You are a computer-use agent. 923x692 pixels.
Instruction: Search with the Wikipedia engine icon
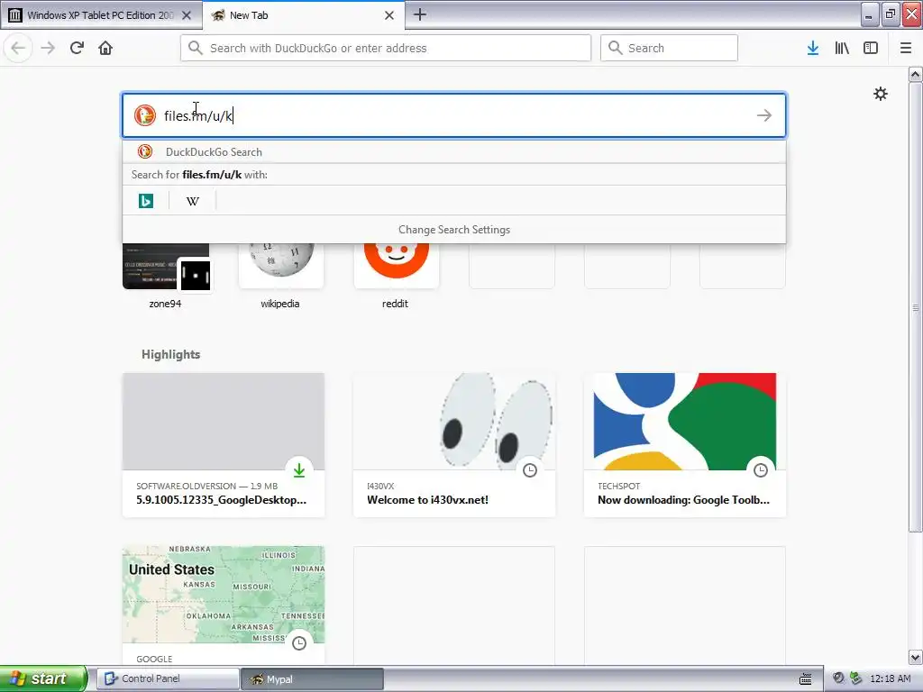coord(193,201)
